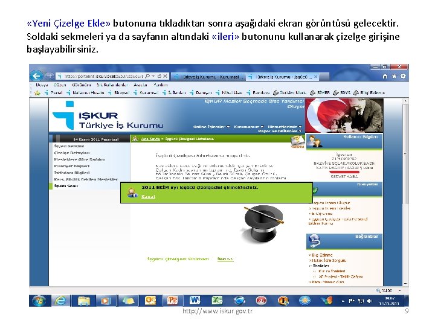Click the Kurumsal favorites bar link
435x326 pixels.
146,93
